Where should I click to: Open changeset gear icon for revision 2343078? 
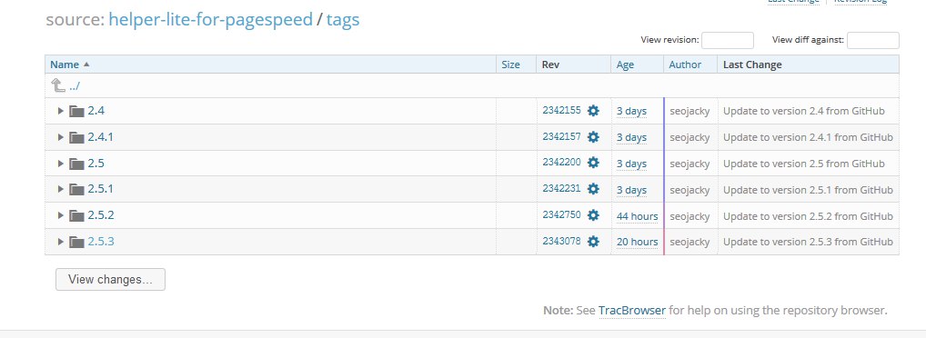593,242
